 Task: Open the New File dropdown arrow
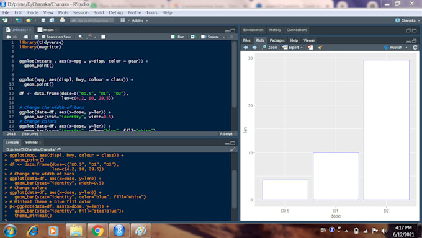11,20
